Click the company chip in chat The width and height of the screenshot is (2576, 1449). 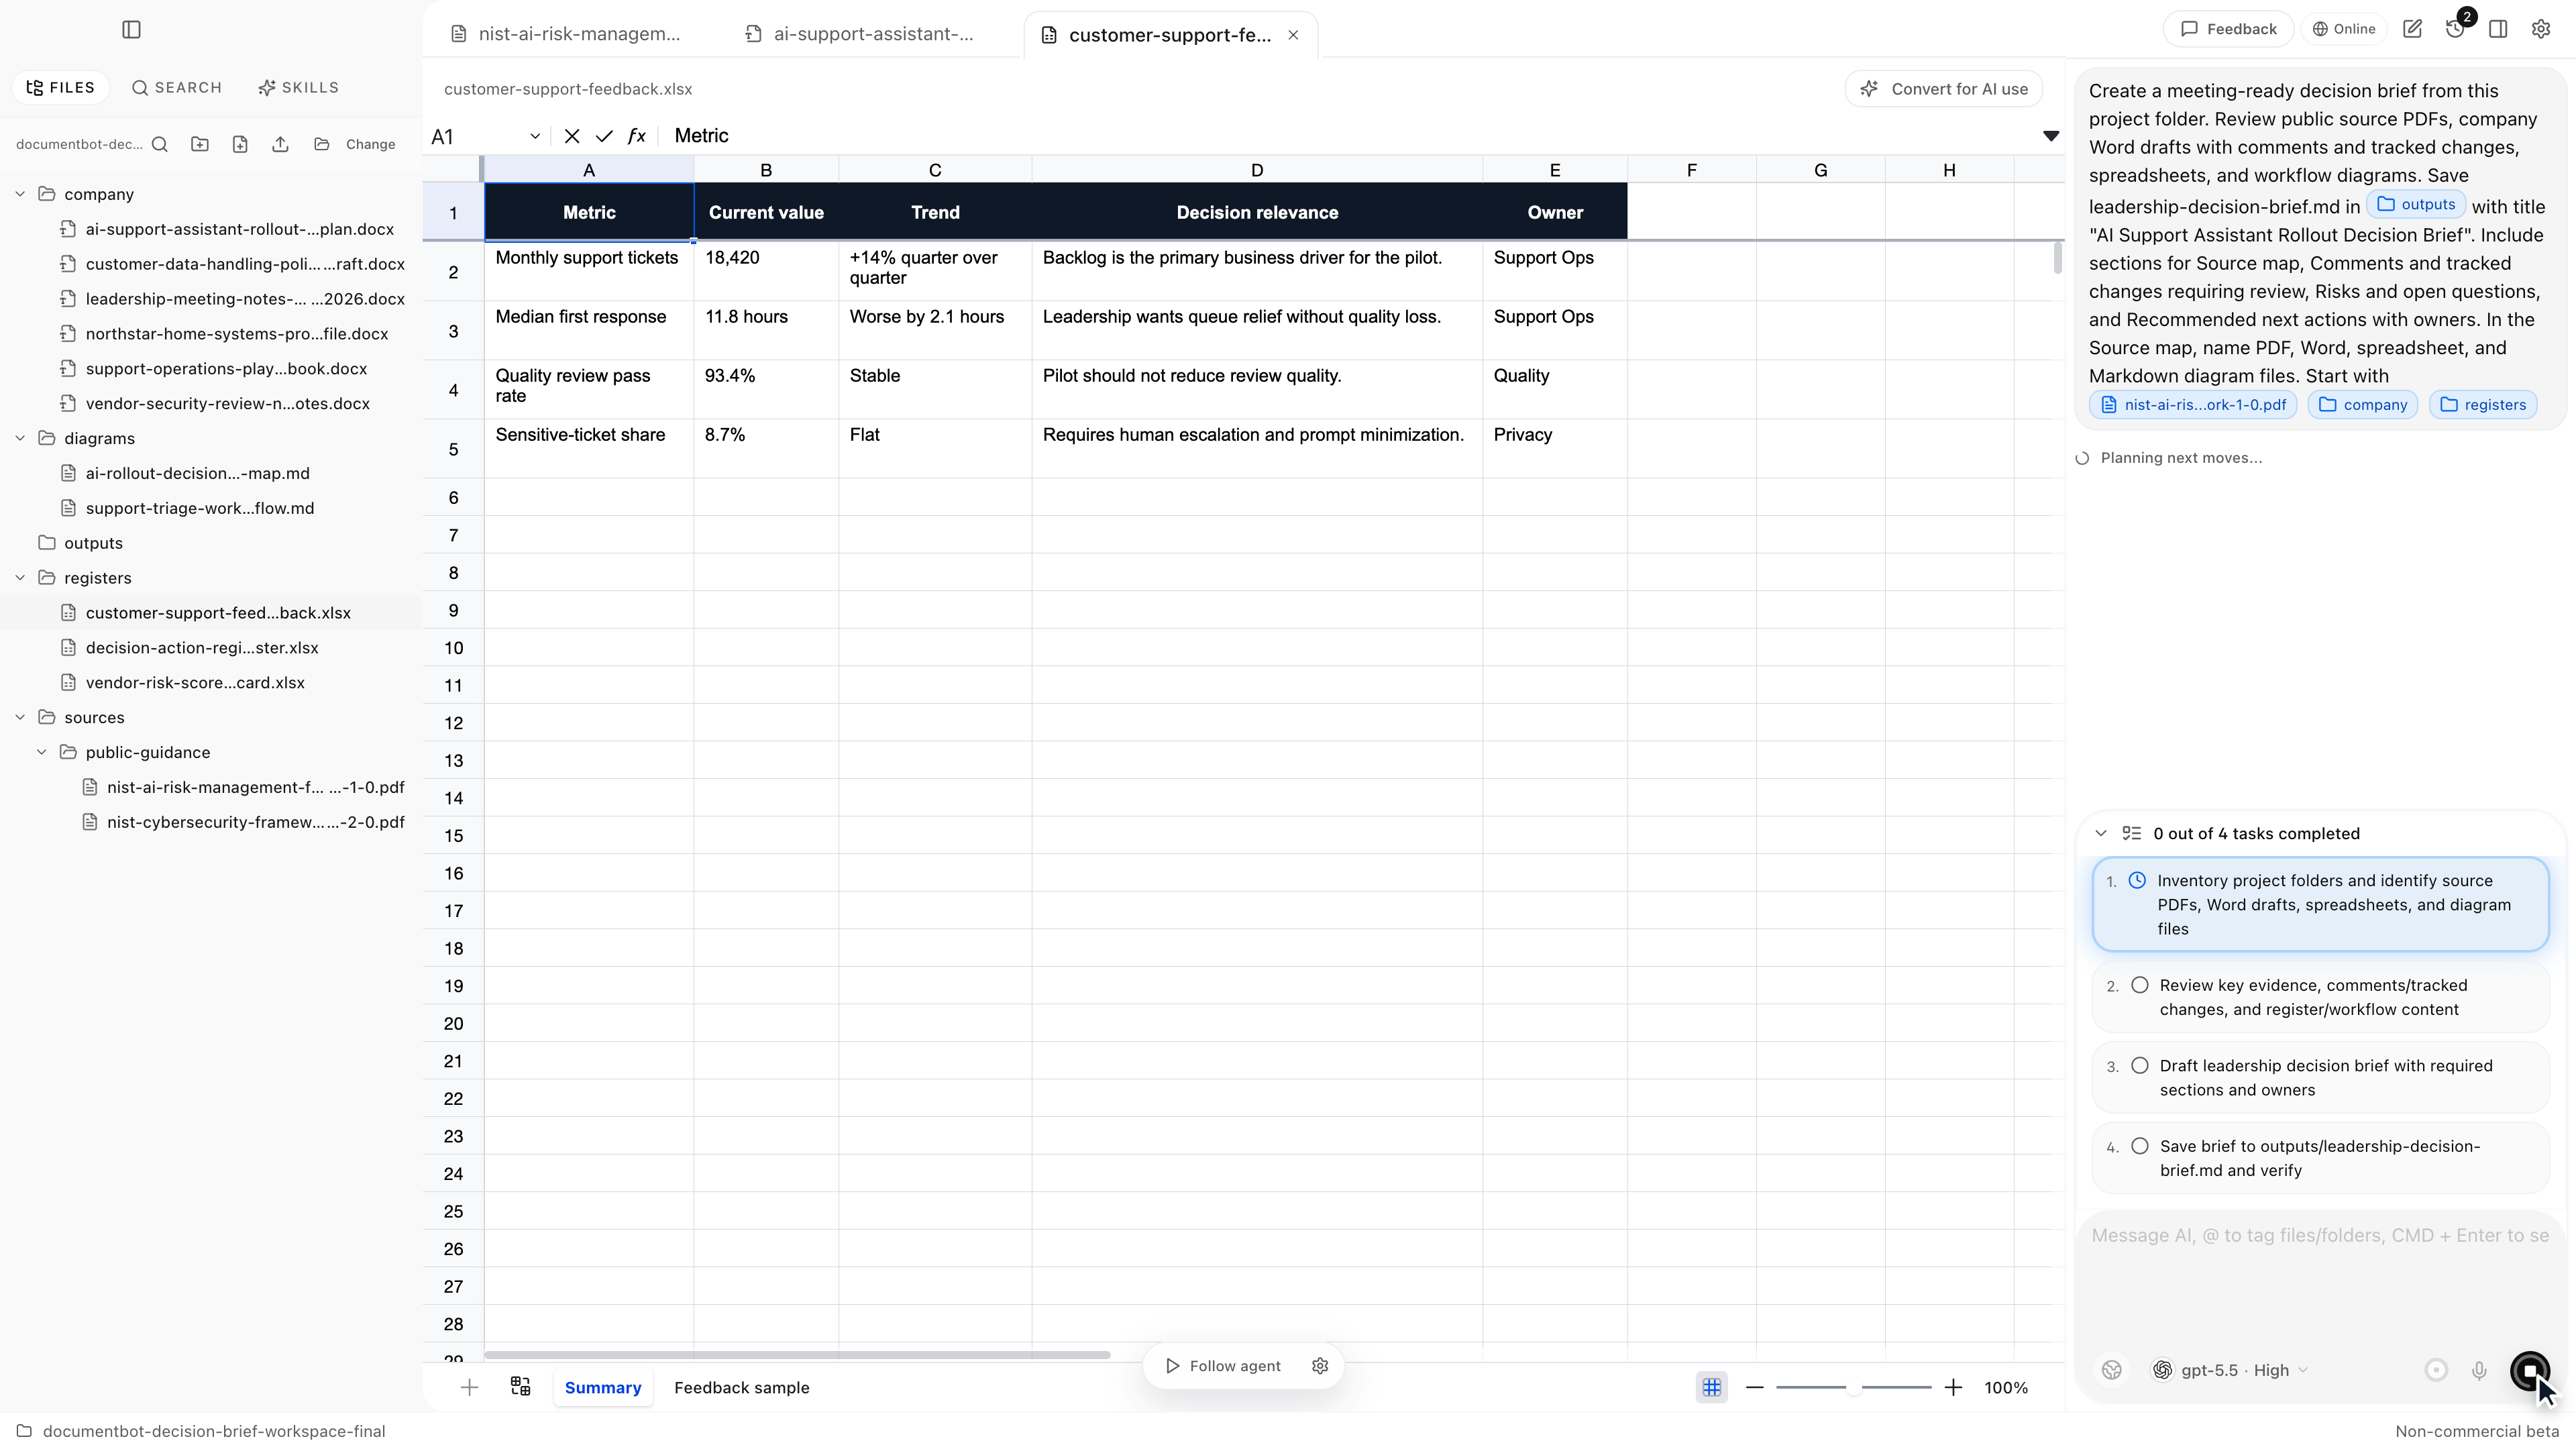pyautogui.click(x=2363, y=405)
